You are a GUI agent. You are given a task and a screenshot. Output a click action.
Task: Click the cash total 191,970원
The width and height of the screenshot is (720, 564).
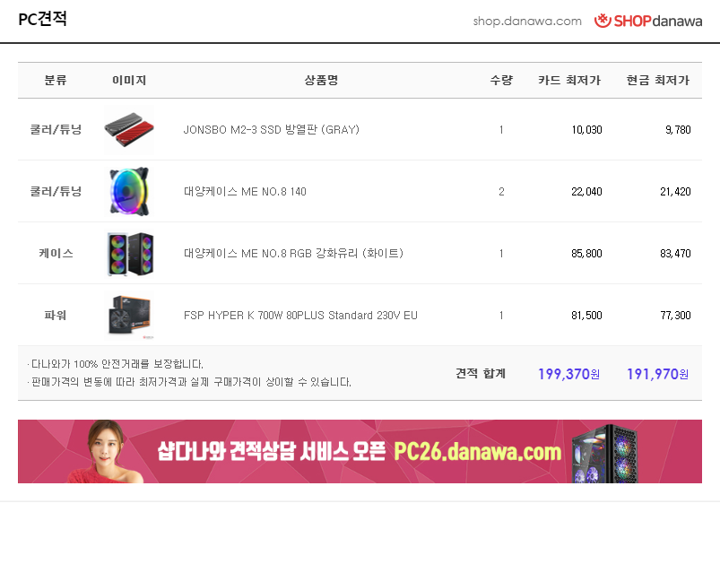pos(657,374)
